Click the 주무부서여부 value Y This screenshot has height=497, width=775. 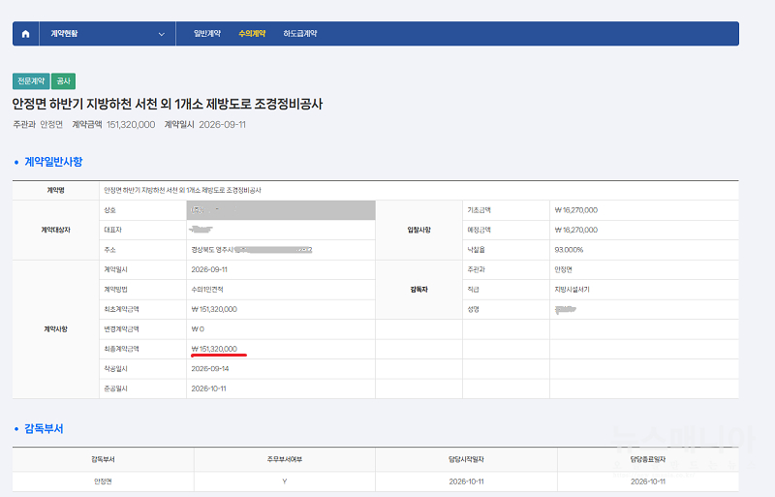tap(284, 481)
